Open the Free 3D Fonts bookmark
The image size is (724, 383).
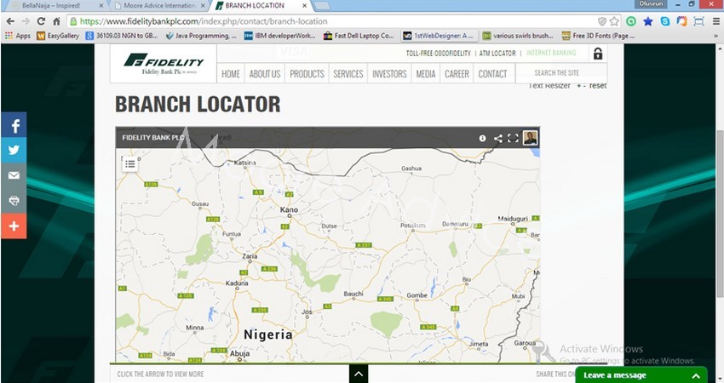click(x=599, y=36)
